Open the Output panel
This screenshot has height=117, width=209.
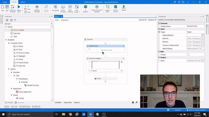point(7,106)
